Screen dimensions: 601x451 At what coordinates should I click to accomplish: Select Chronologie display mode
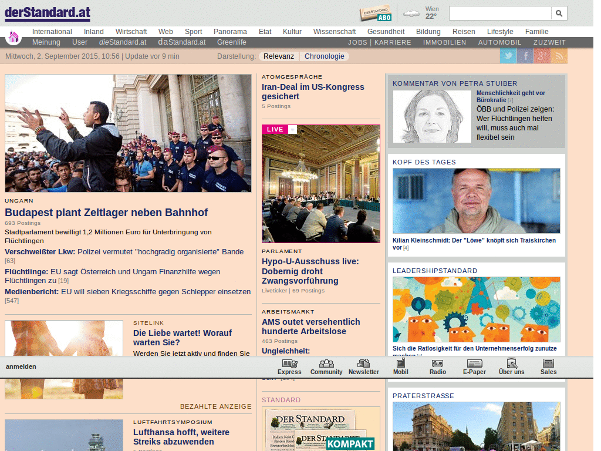click(x=324, y=56)
